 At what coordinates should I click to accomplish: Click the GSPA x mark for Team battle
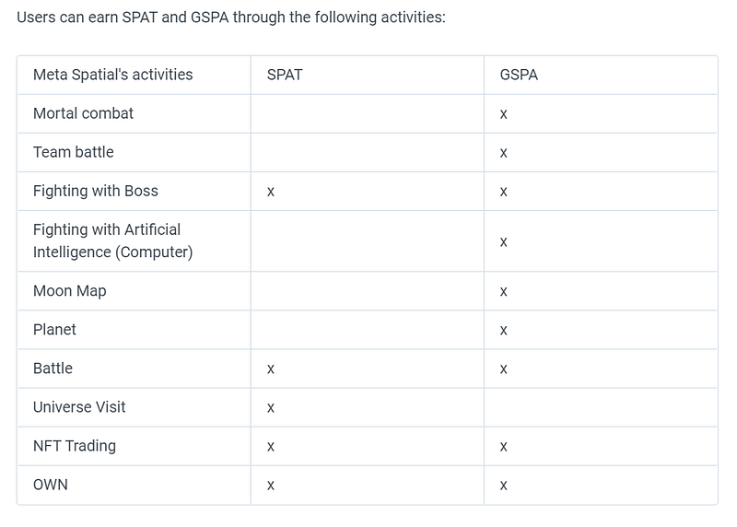[x=503, y=153]
